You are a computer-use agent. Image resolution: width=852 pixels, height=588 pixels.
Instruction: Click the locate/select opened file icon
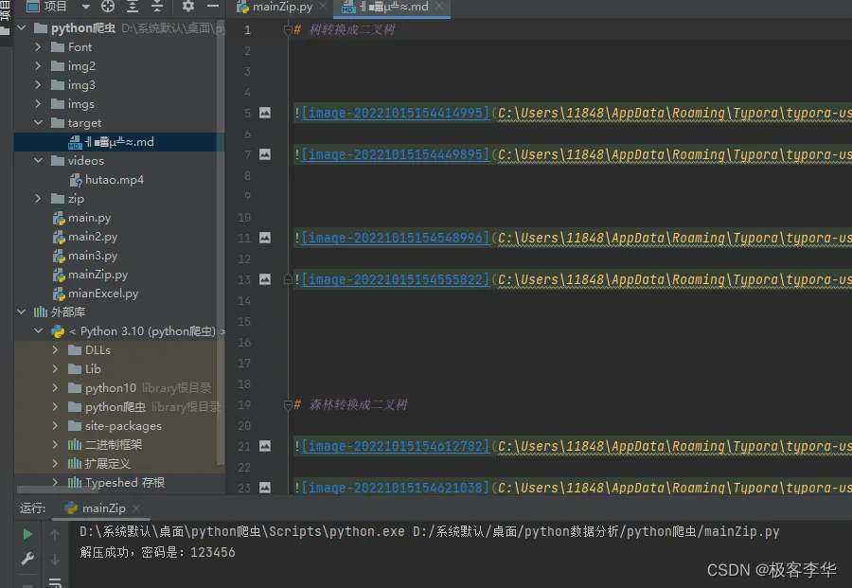tap(108, 7)
